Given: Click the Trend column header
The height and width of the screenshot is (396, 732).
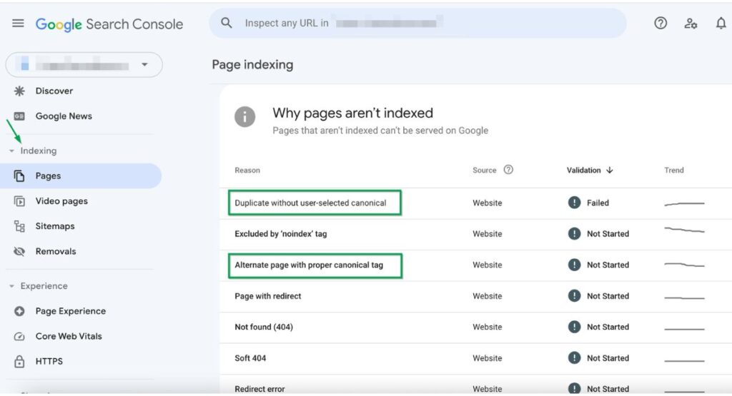Looking at the screenshot, I should coord(673,170).
